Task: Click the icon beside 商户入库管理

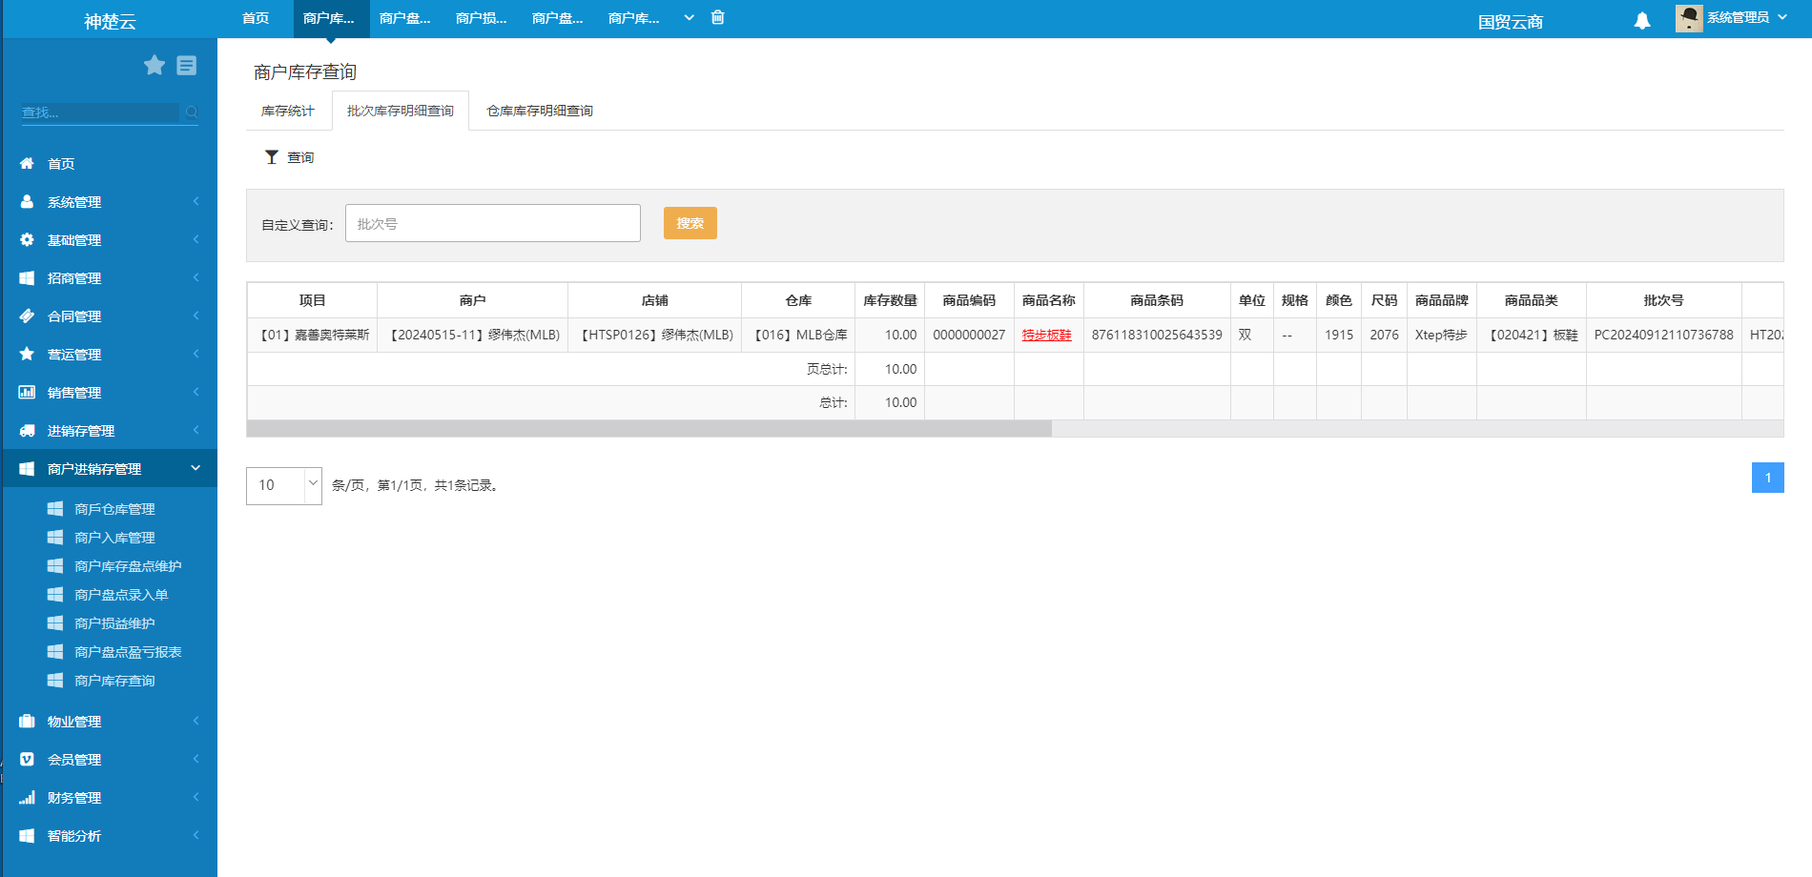Action: 55,538
